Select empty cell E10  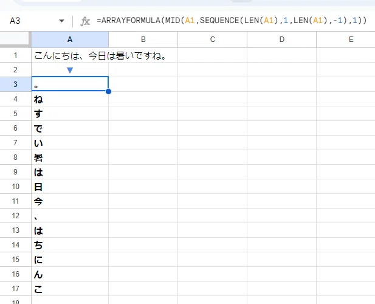[346, 186]
